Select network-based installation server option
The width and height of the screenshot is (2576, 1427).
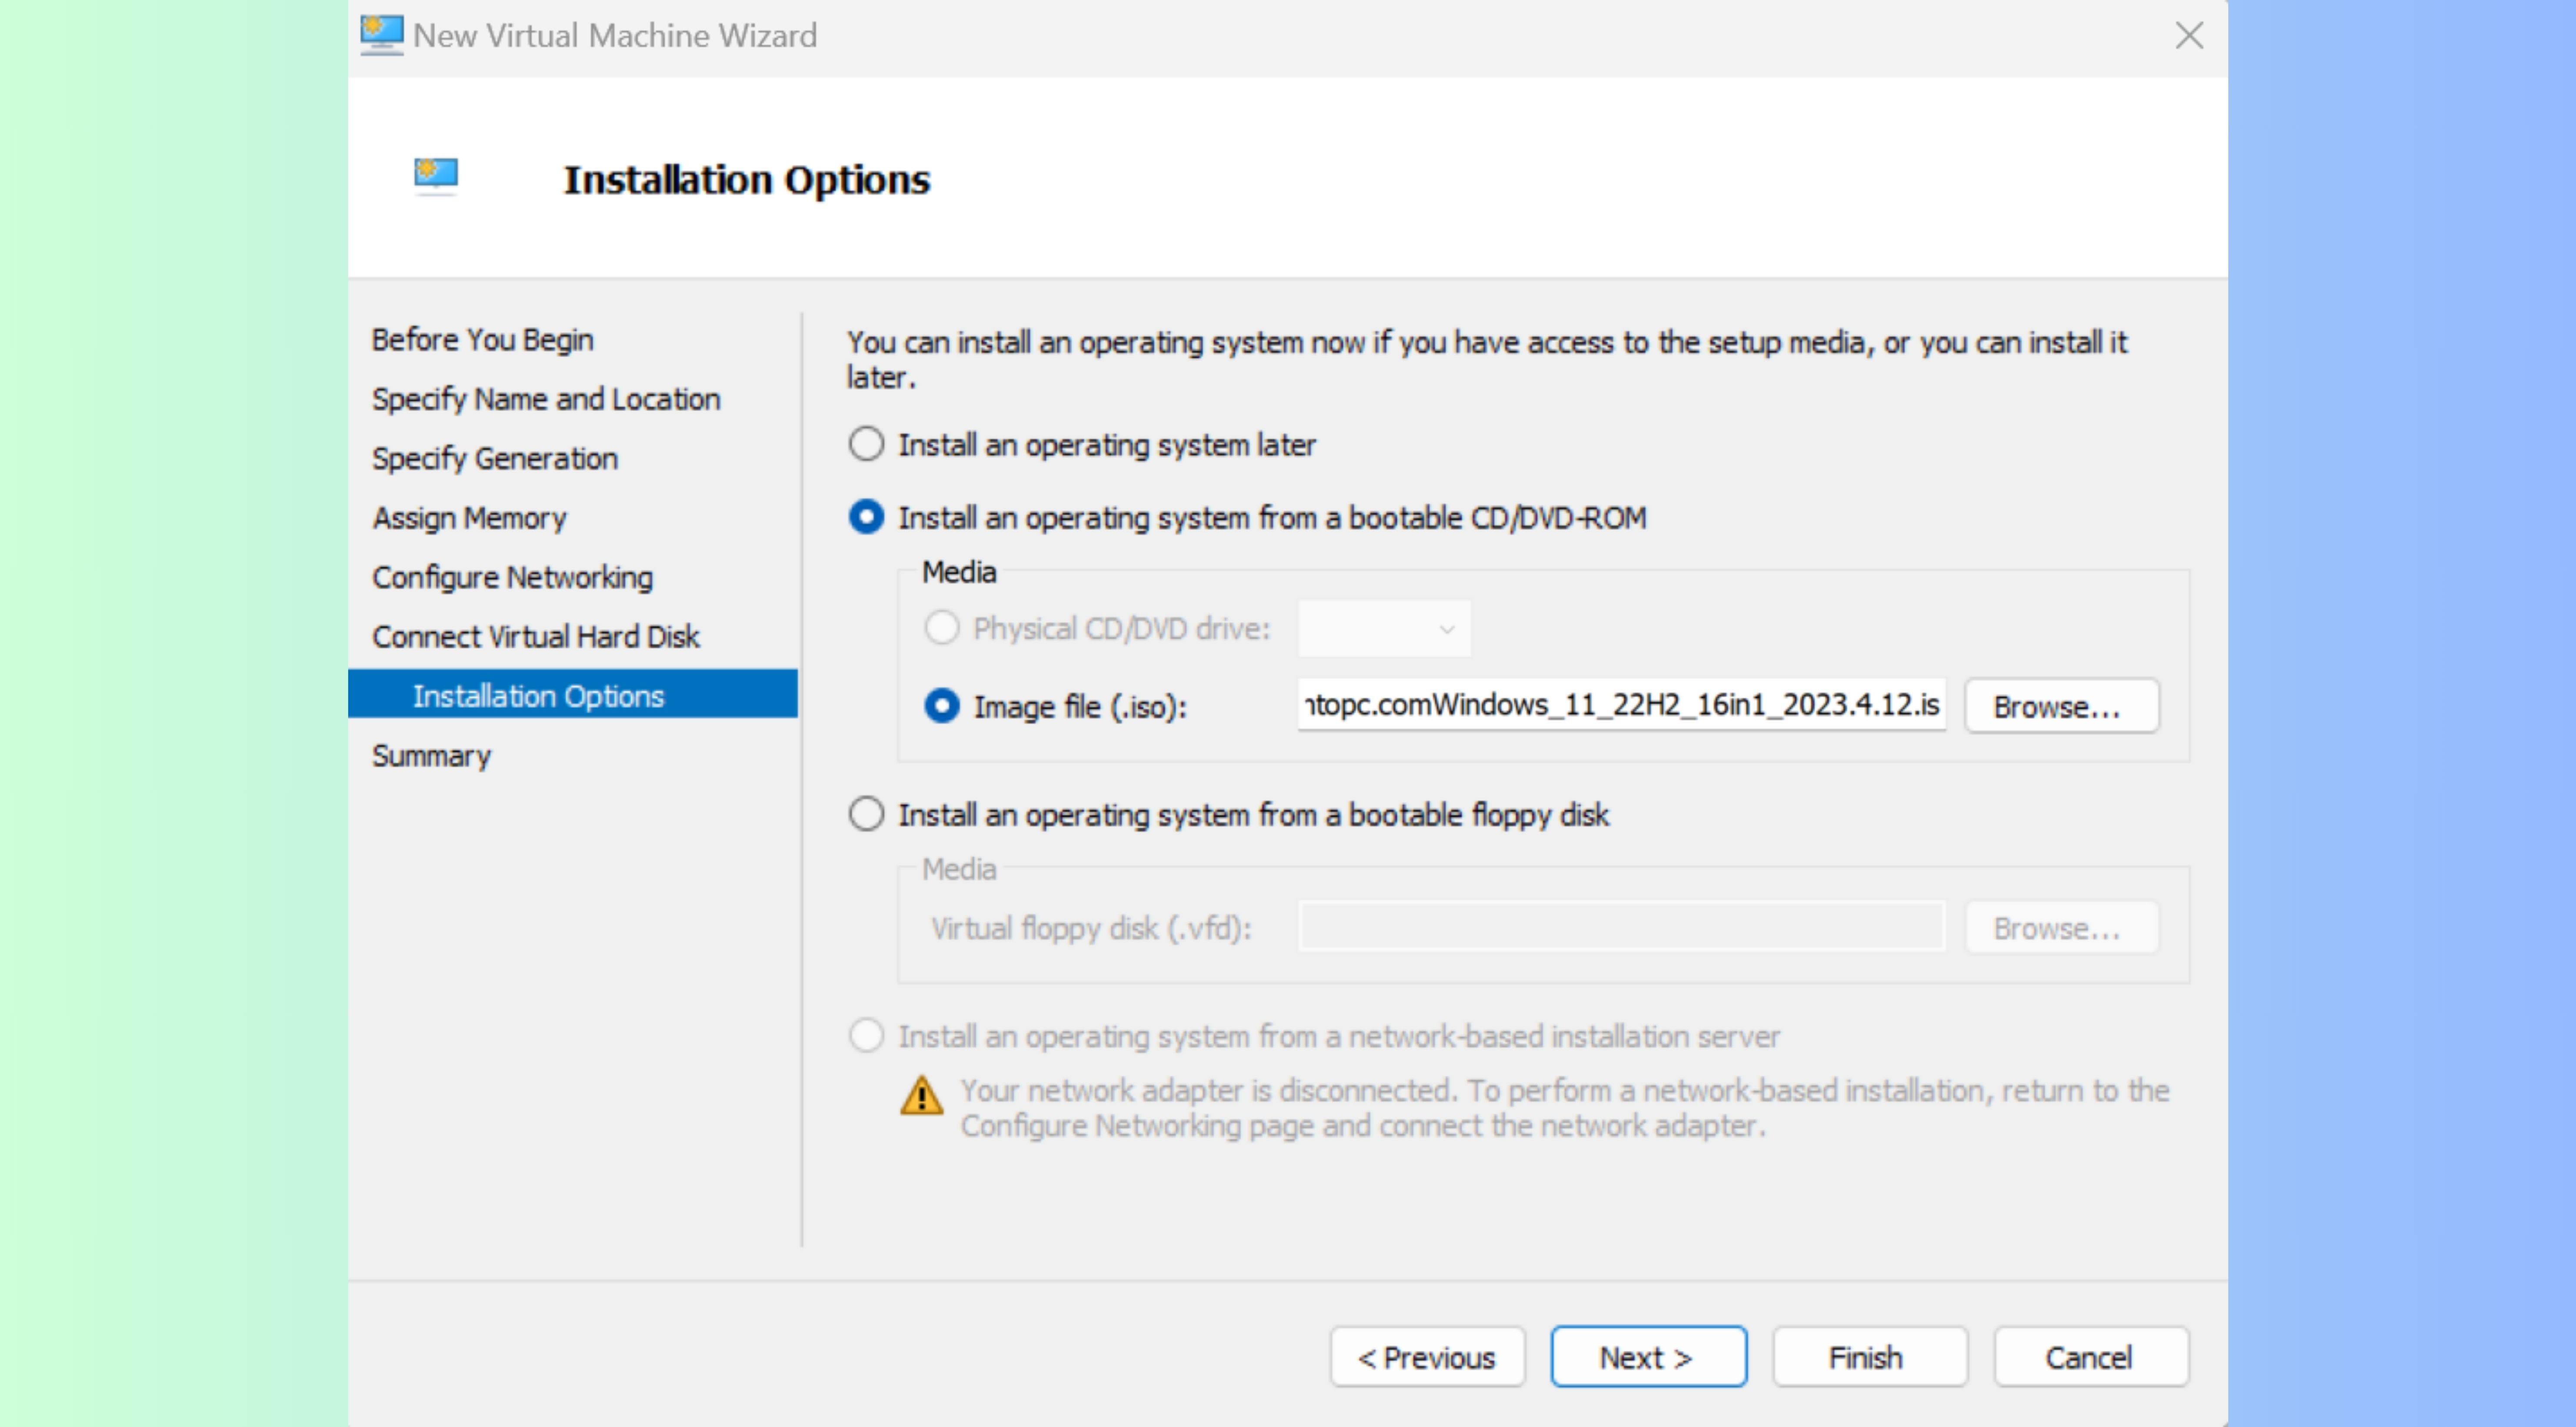866,1036
